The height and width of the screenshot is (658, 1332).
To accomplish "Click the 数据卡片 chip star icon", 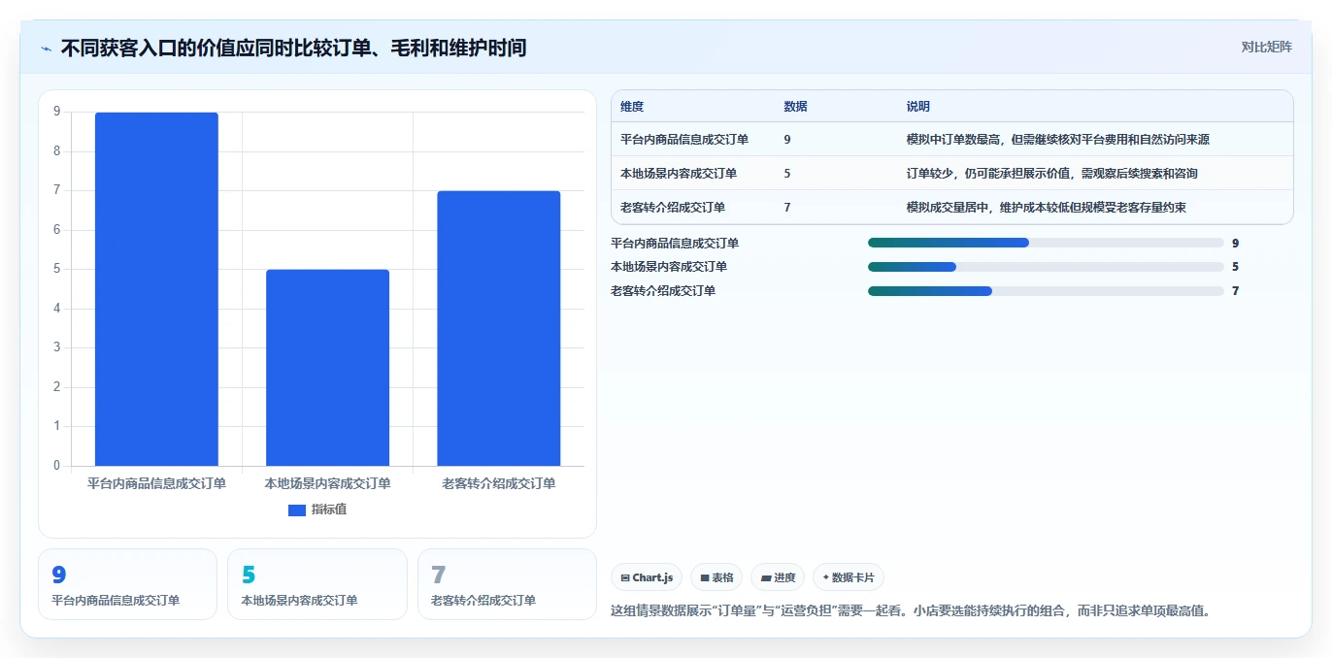I will pos(825,577).
